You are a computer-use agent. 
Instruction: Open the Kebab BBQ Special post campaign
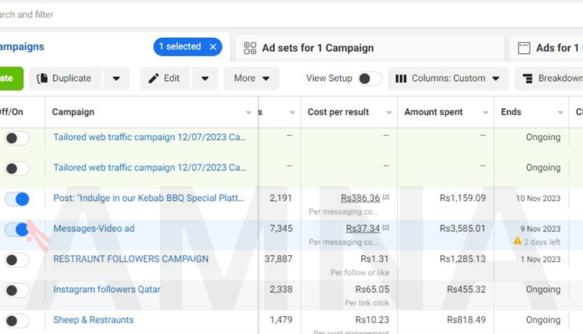tap(148, 198)
